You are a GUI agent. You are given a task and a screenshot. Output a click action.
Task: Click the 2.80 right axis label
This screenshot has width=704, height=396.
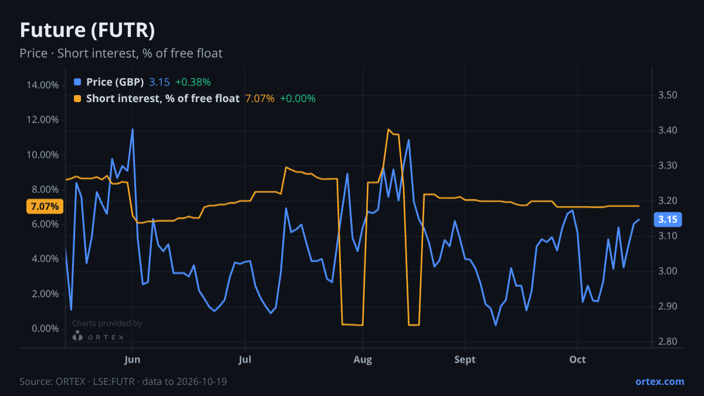click(x=668, y=341)
